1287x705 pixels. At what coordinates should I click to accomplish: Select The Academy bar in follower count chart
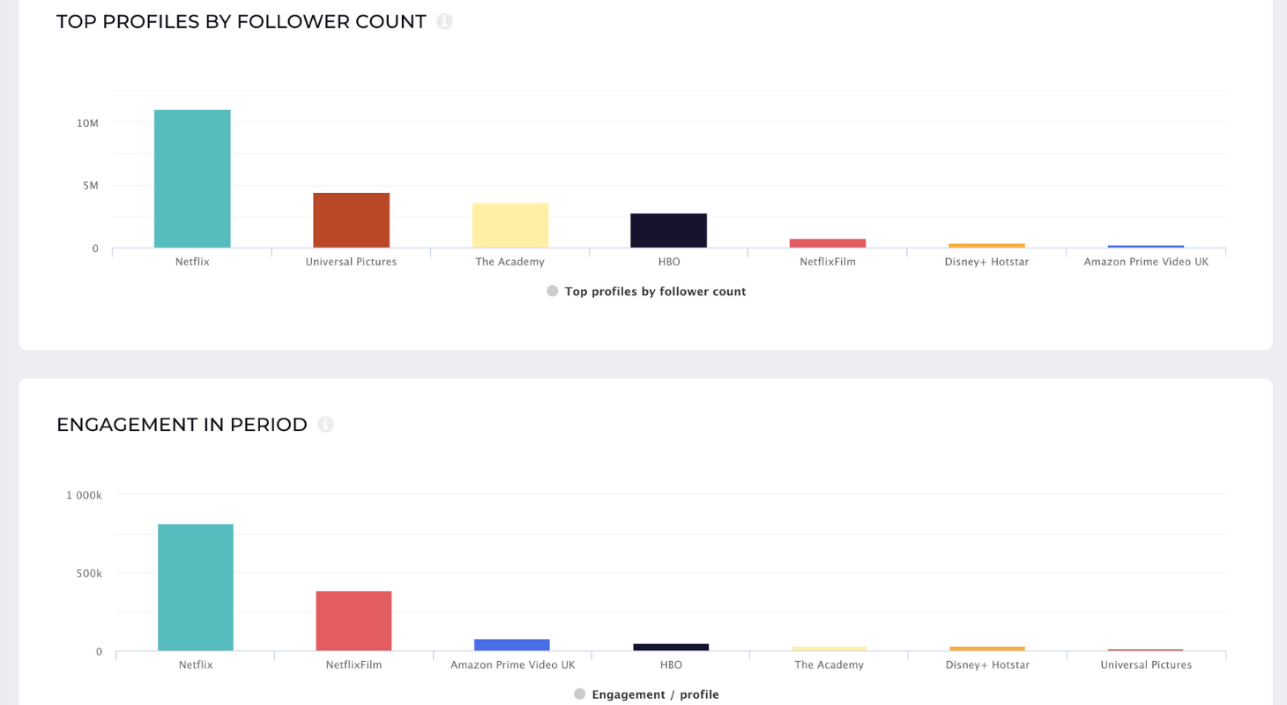coord(510,226)
